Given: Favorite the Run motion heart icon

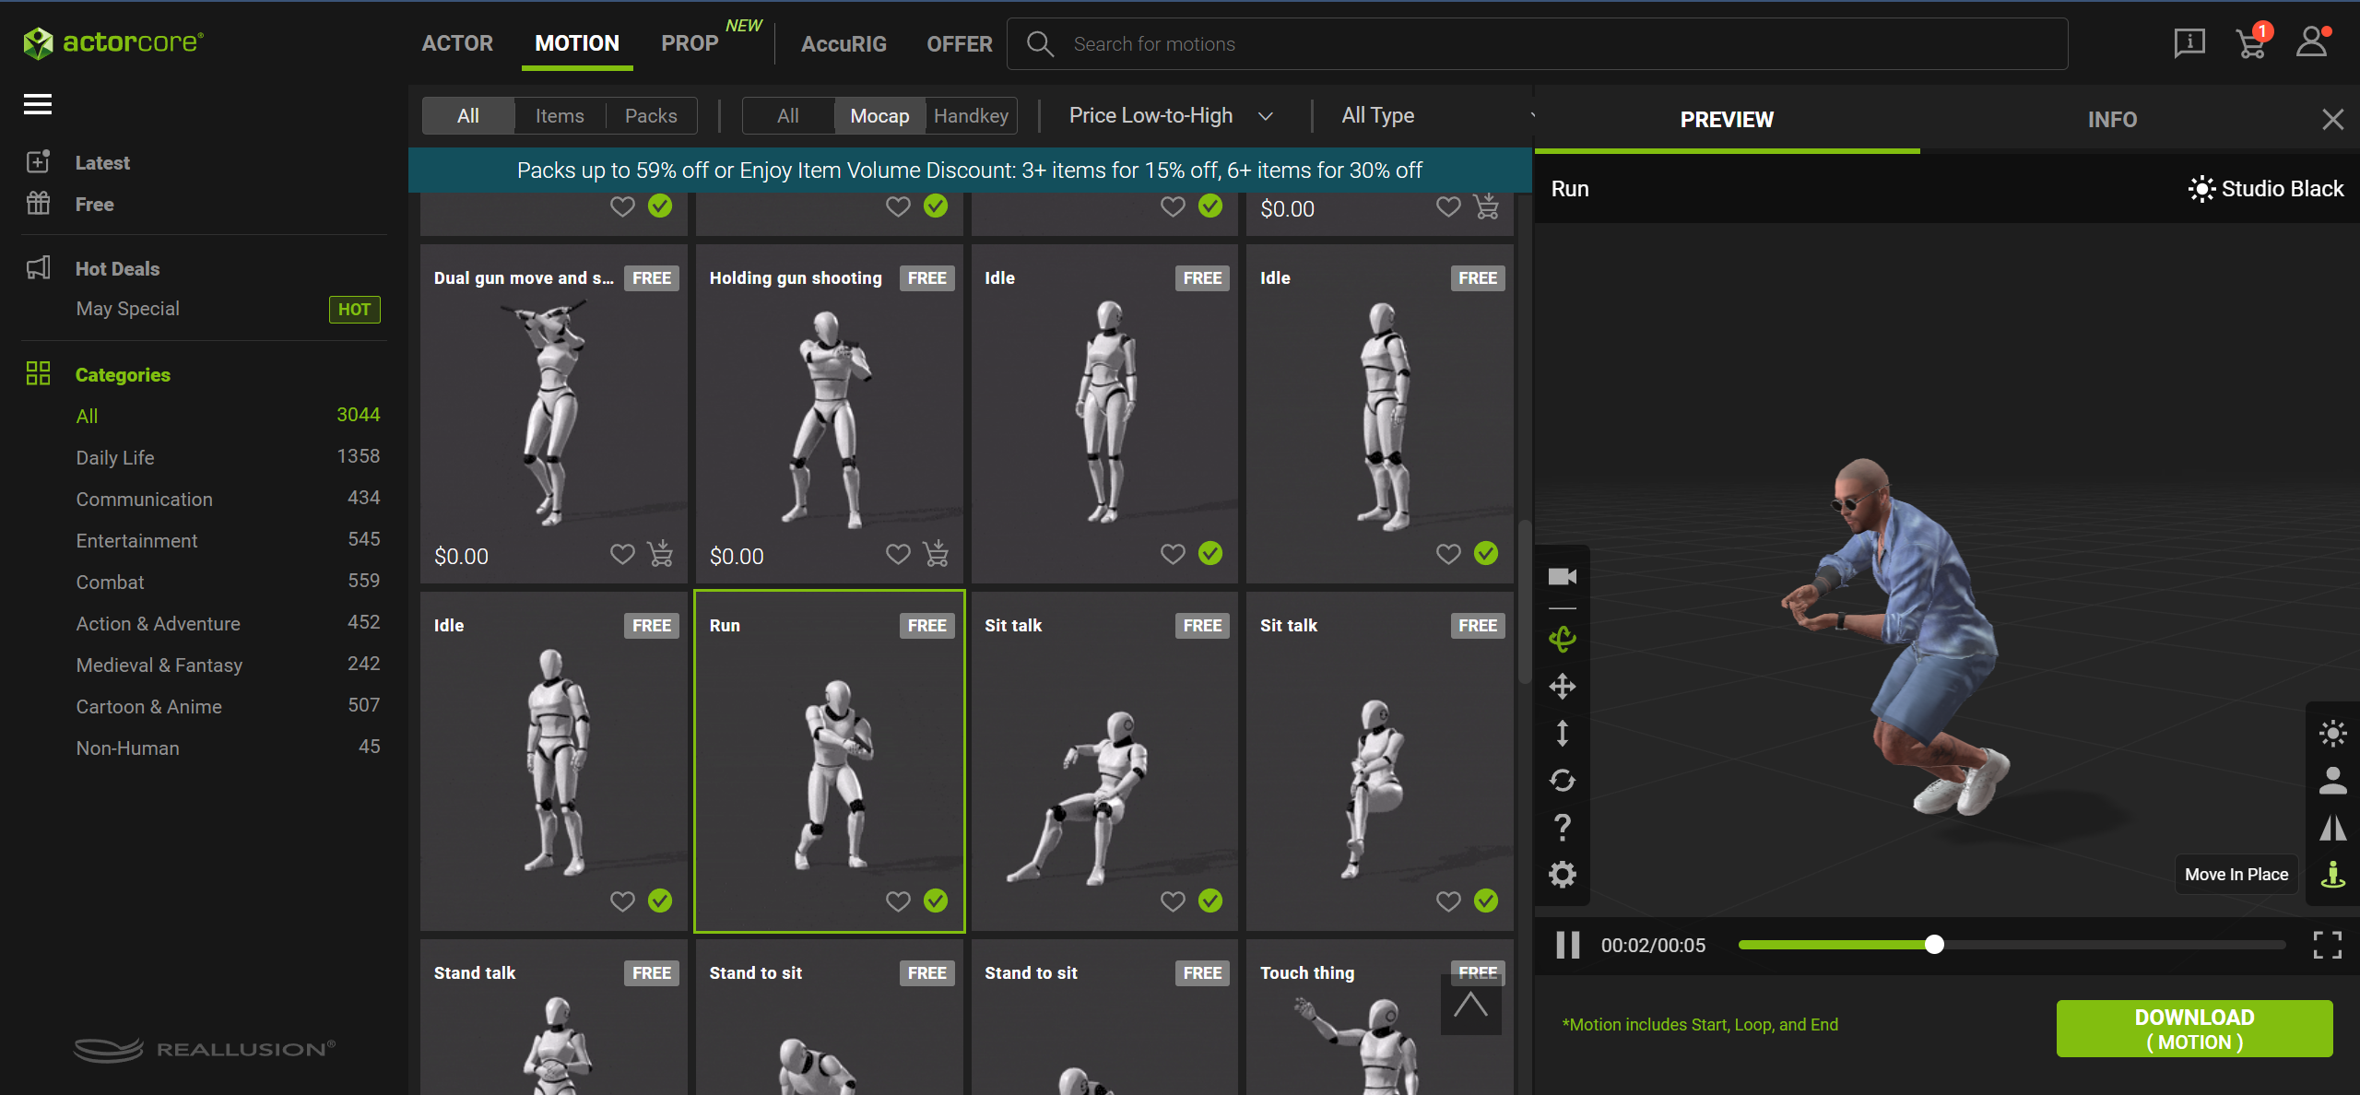Looking at the screenshot, I should pyautogui.click(x=898, y=901).
